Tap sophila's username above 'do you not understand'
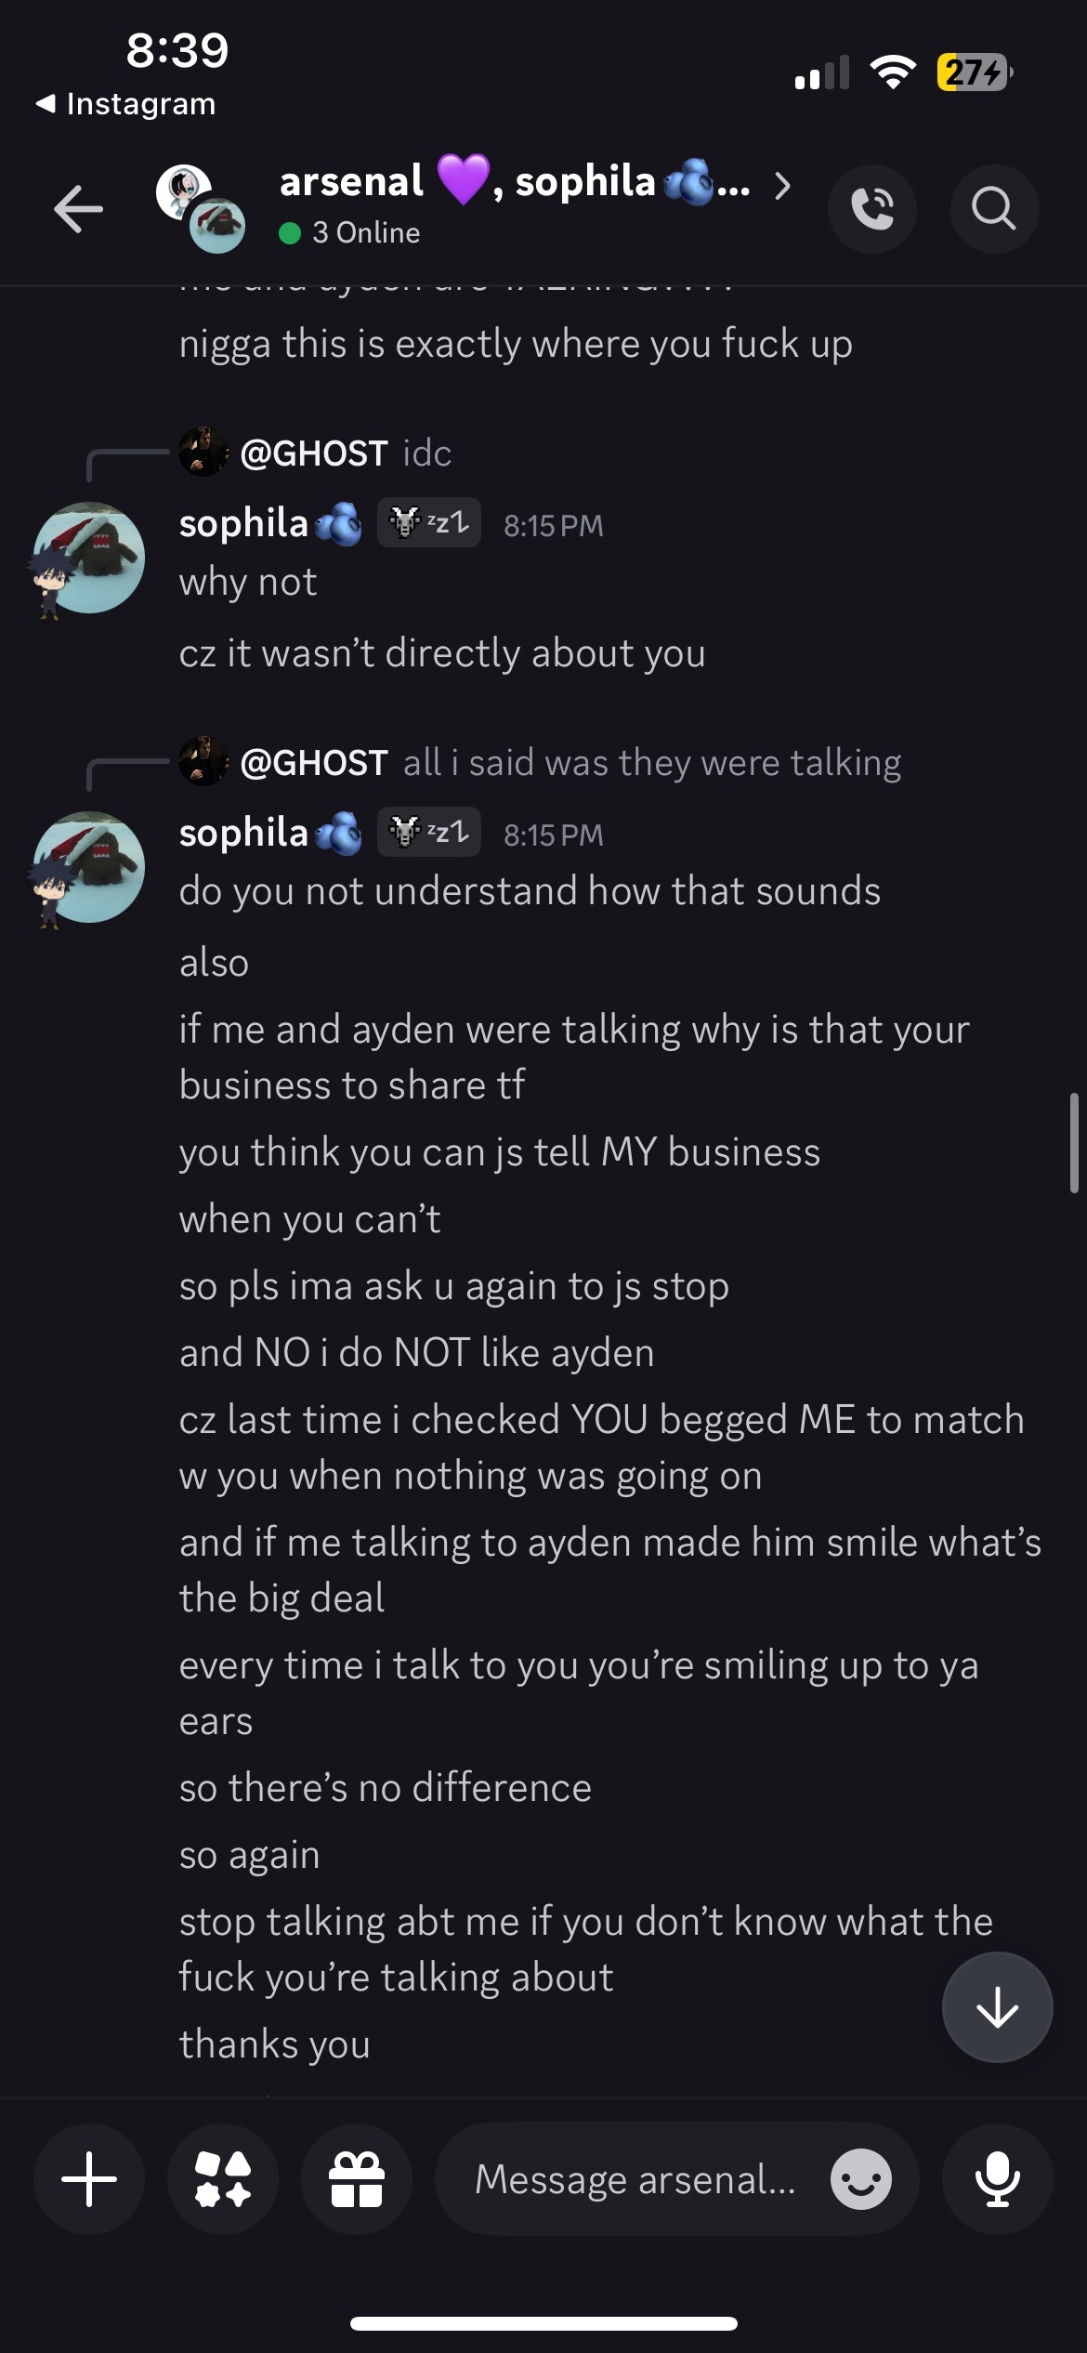 (x=243, y=833)
